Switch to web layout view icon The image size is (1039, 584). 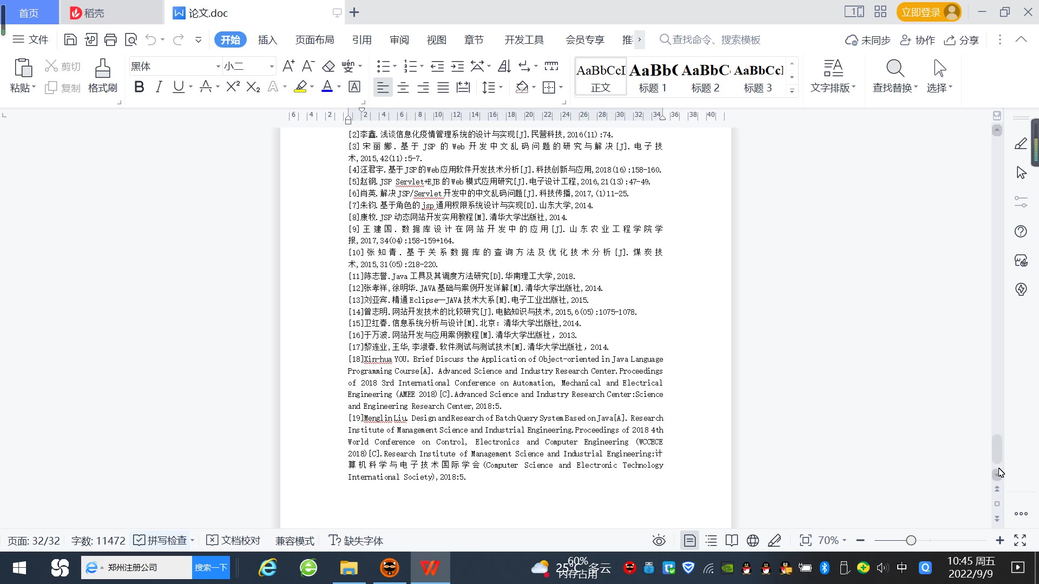click(x=753, y=541)
